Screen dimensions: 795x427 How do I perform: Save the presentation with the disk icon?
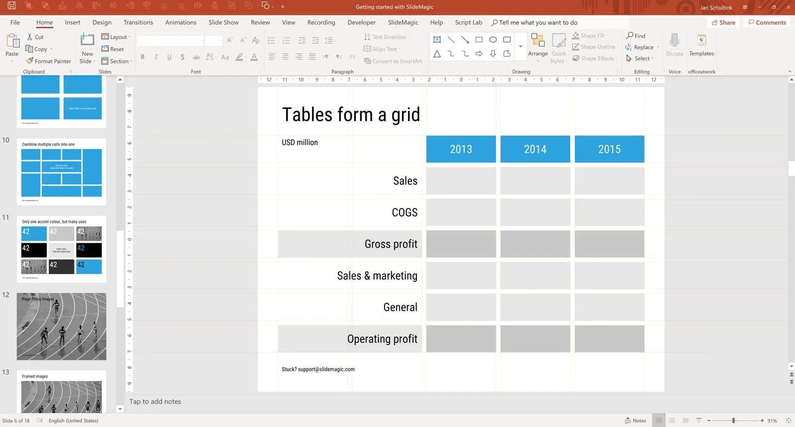[x=12, y=6]
